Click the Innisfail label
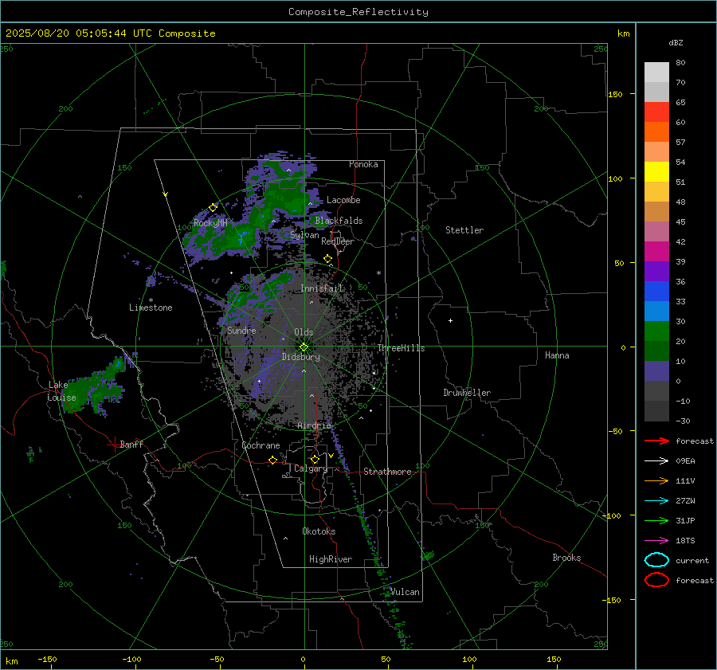Image resolution: width=717 pixels, height=670 pixels. 322,288
